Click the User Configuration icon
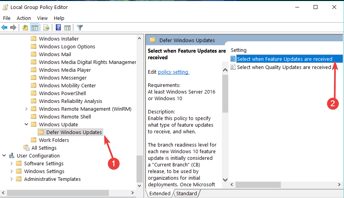The width and height of the screenshot is (344, 198). 12,156
